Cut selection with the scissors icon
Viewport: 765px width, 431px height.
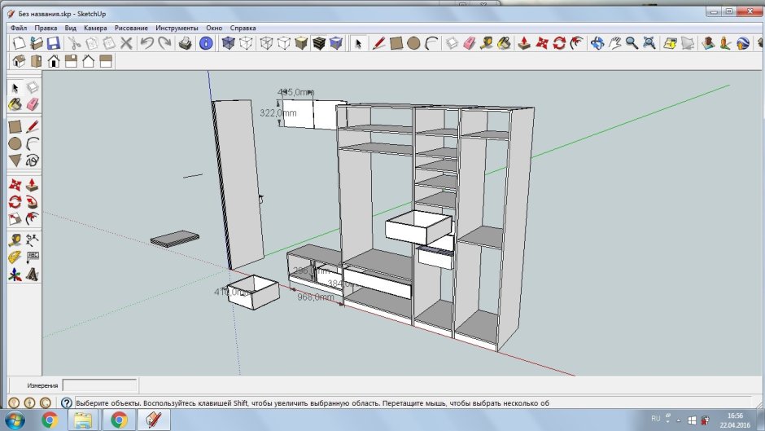[x=74, y=43]
